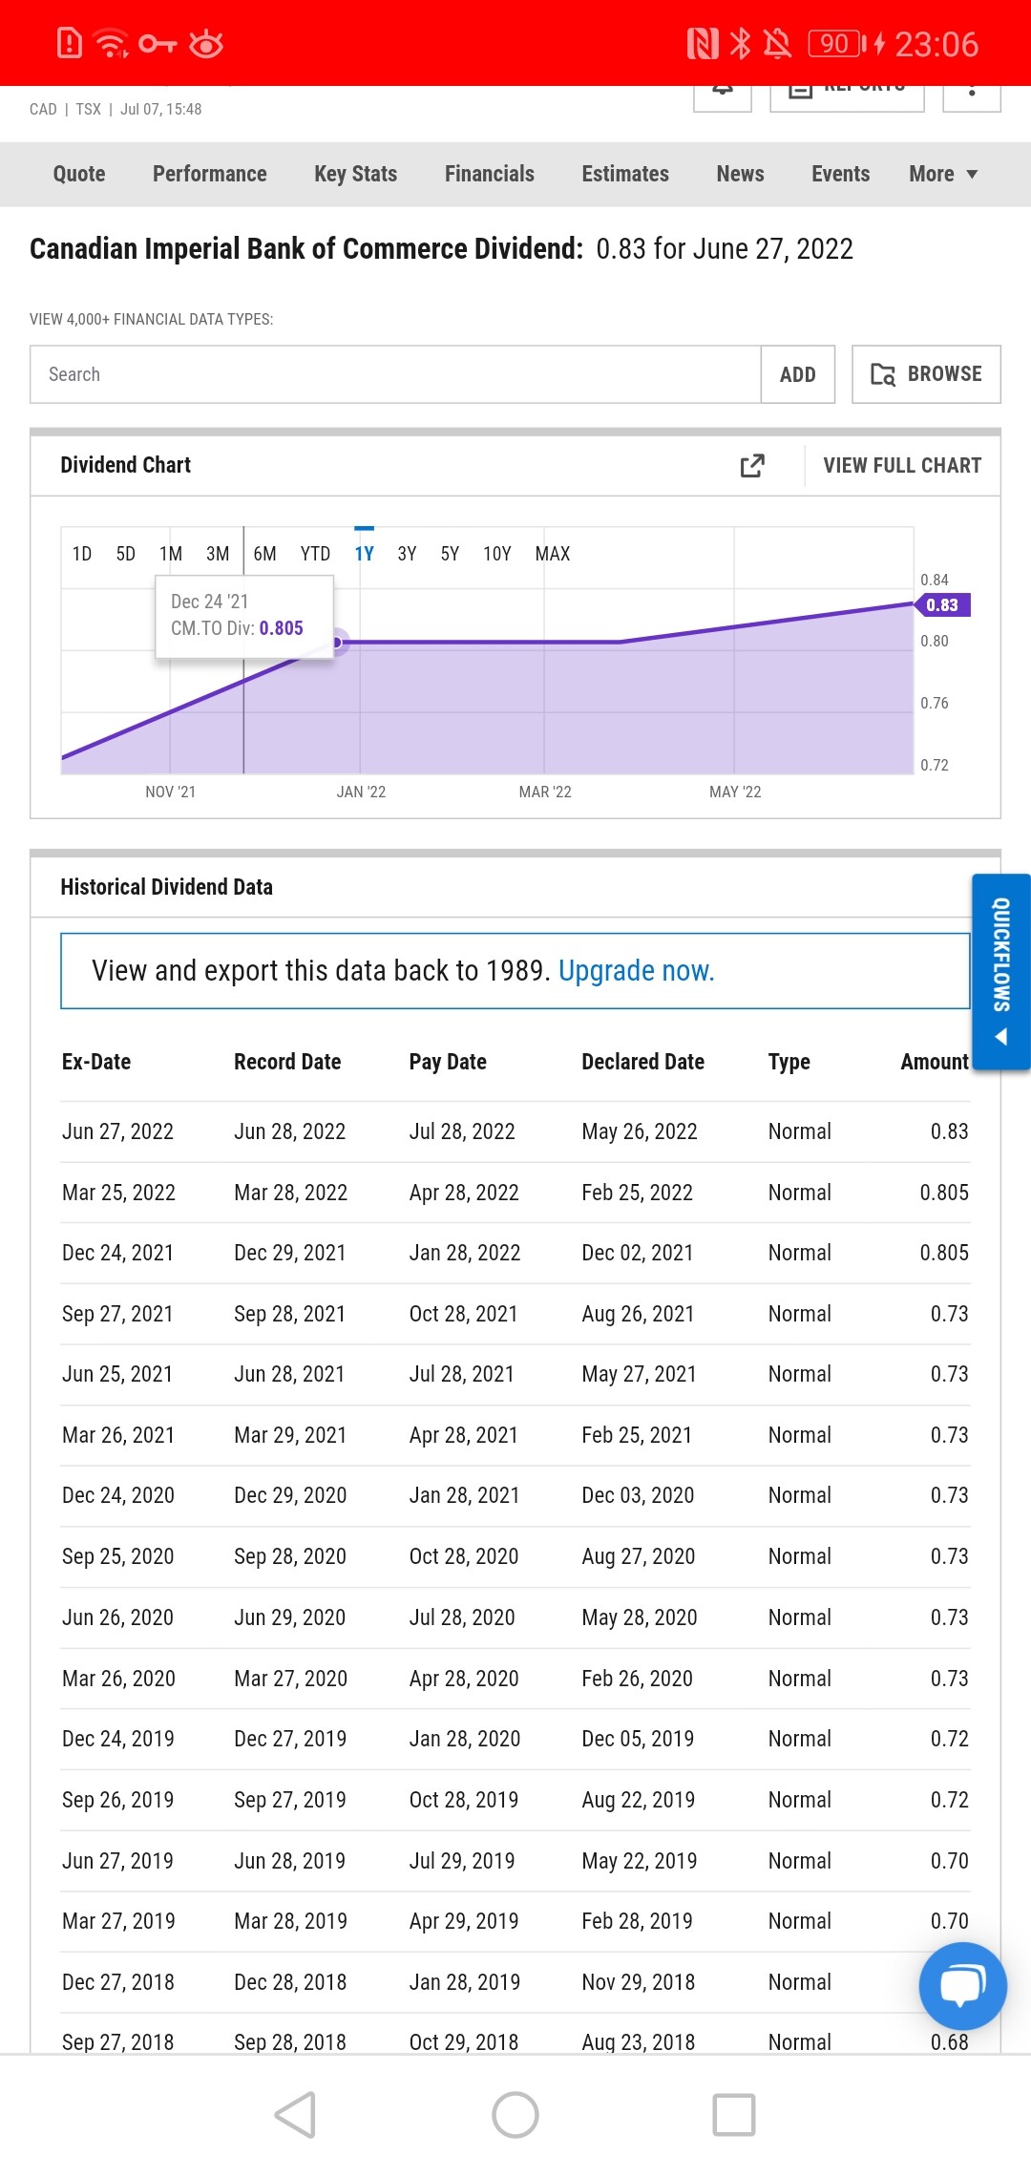
Task: Click VIEW FULL CHART button
Action: point(902,465)
